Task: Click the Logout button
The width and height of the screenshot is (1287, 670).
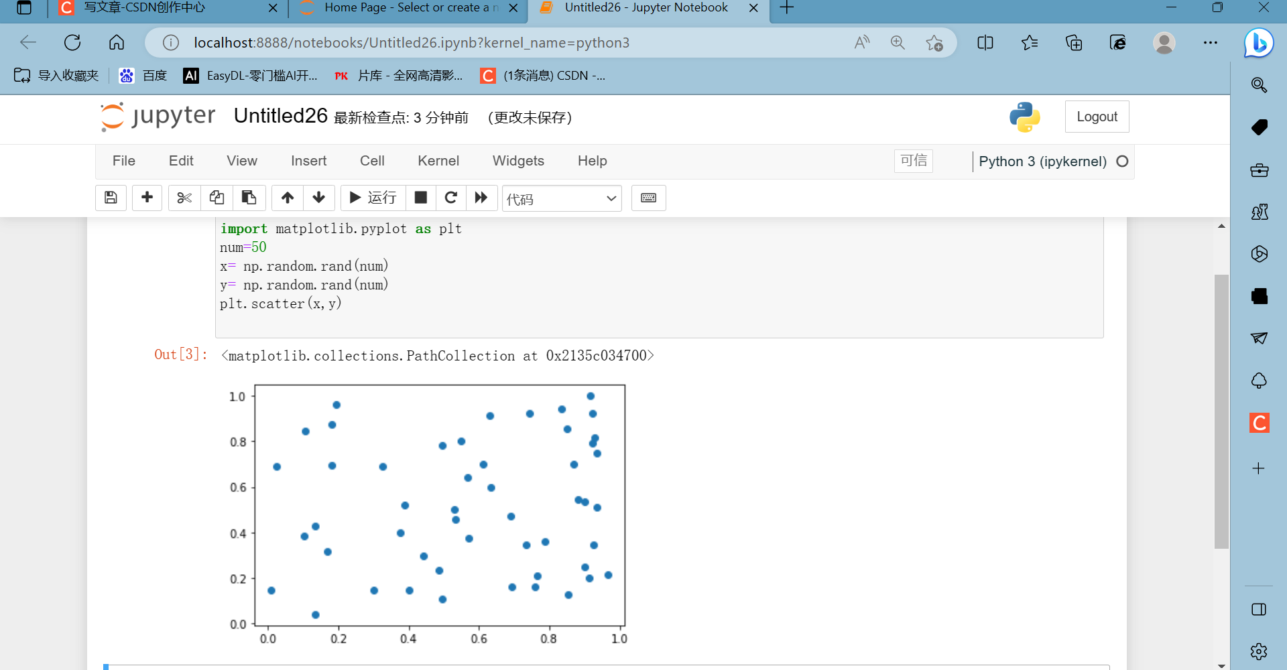Action: point(1097,116)
